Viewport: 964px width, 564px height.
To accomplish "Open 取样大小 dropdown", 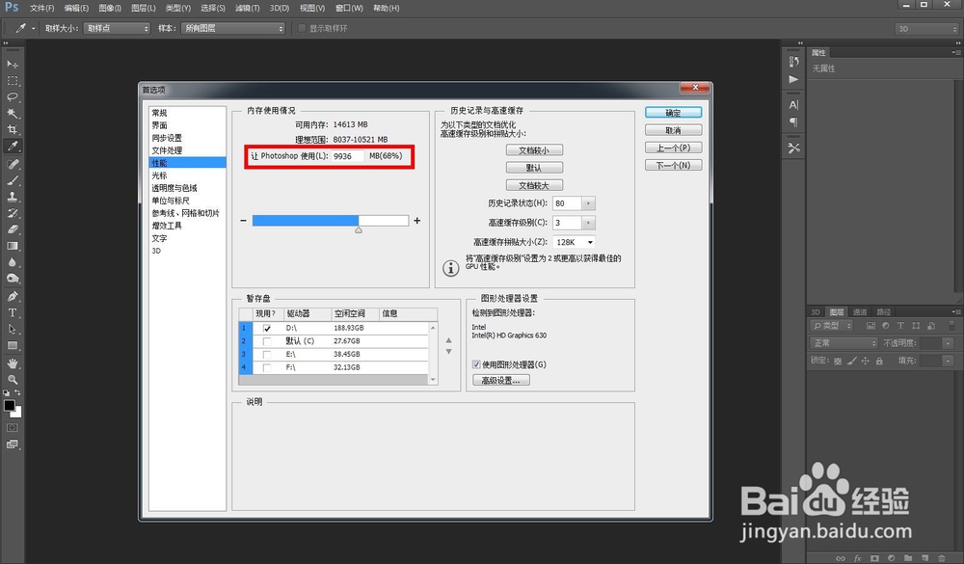I will (x=117, y=28).
